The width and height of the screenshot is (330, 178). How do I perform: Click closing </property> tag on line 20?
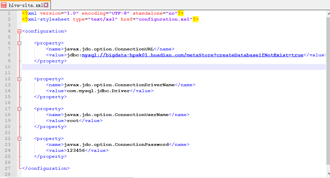51,127
